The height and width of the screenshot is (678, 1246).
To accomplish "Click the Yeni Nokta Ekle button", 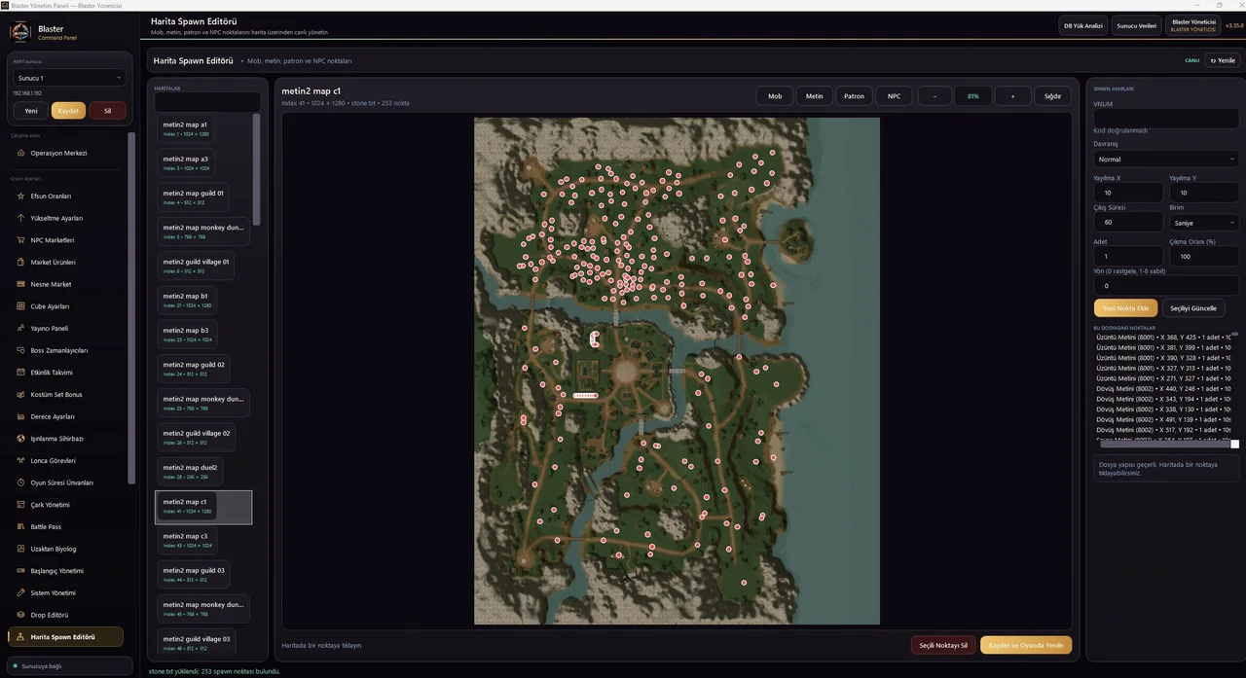I will click(x=1125, y=308).
